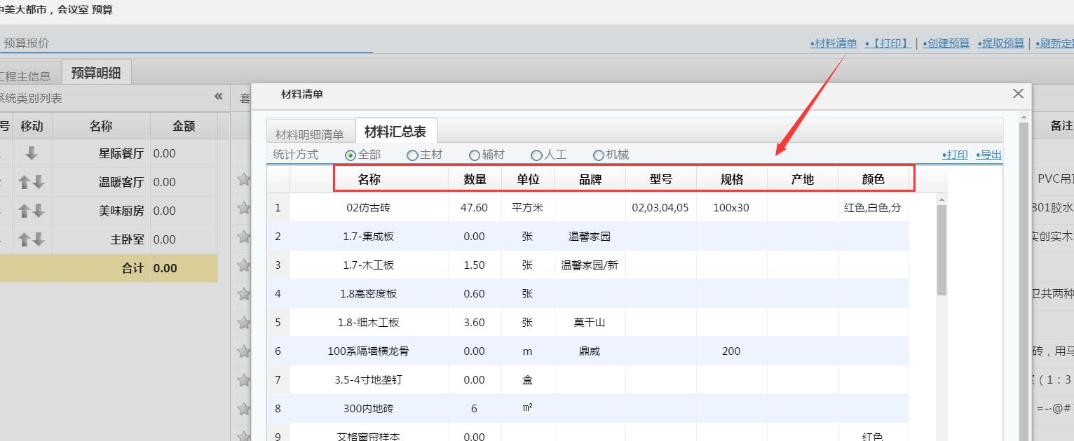1074x441 pixels.
Task: Pick the 机械 radio option
Action: (598, 155)
